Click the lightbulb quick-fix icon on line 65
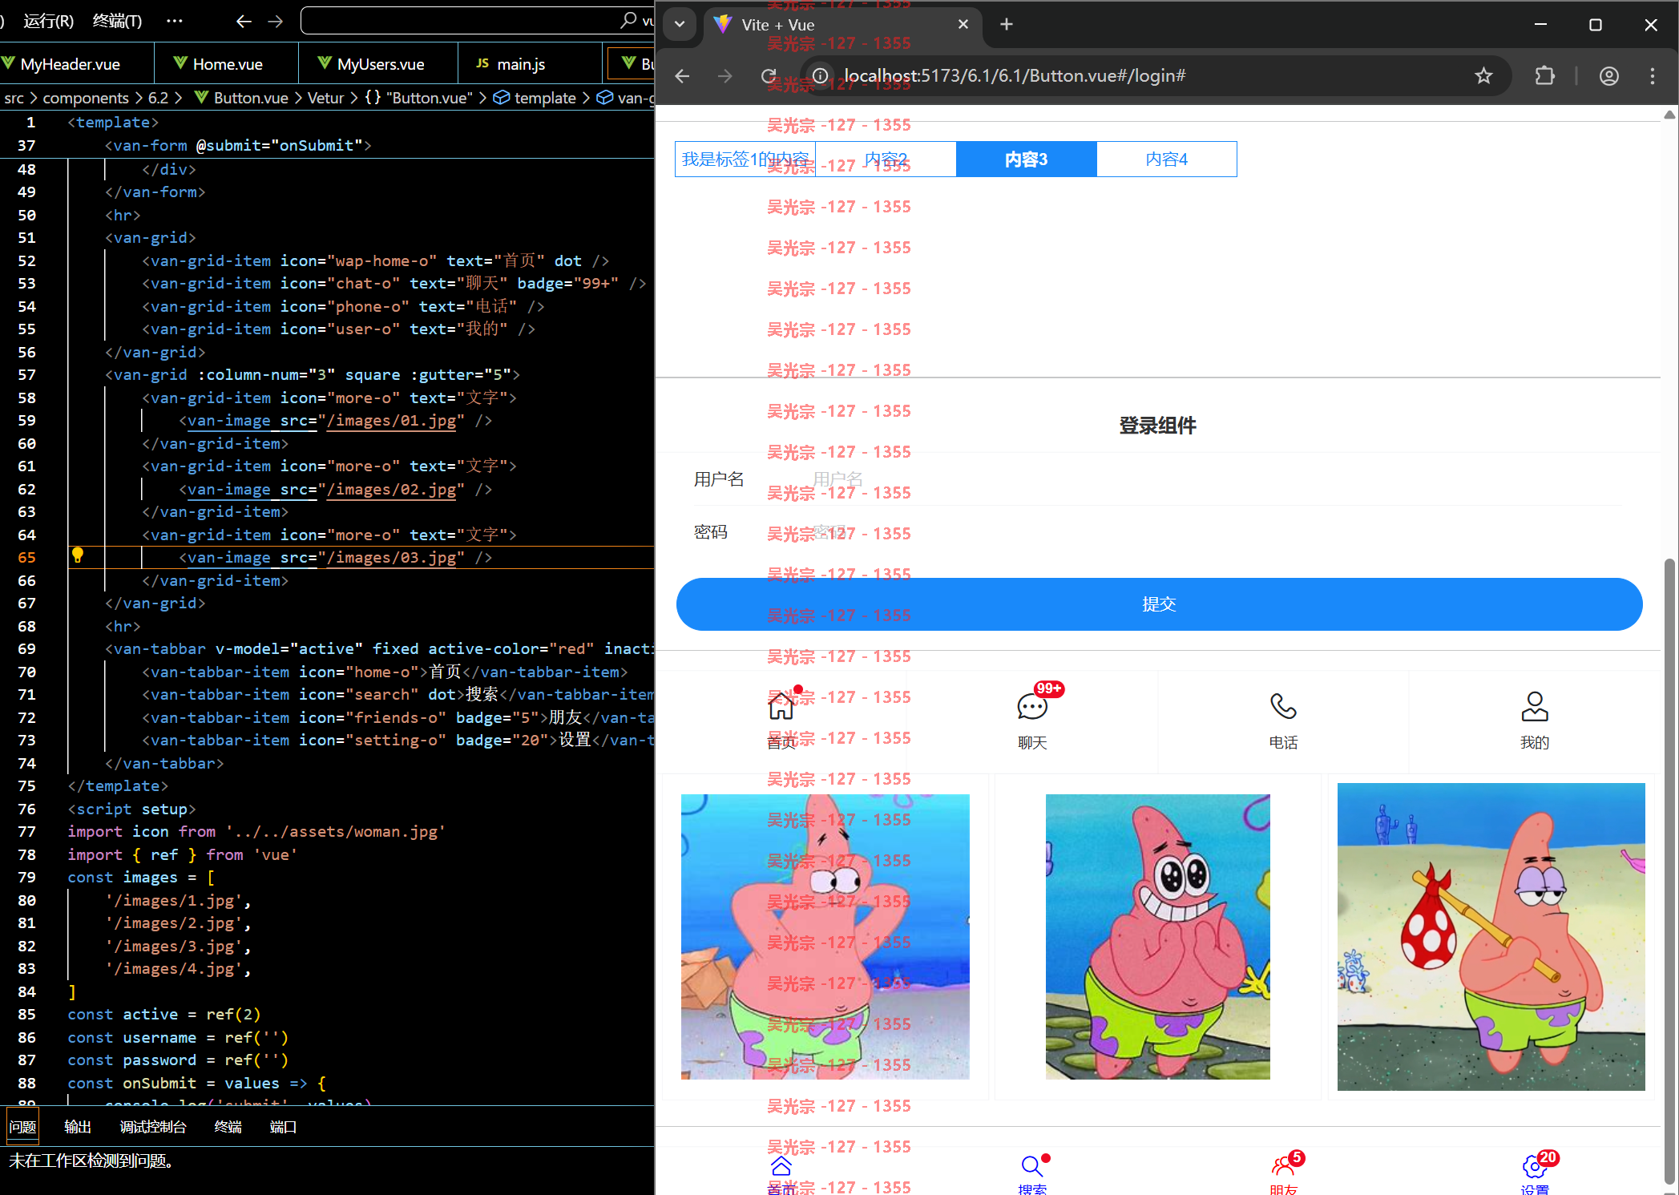Viewport: 1679px width, 1195px height. [x=78, y=556]
